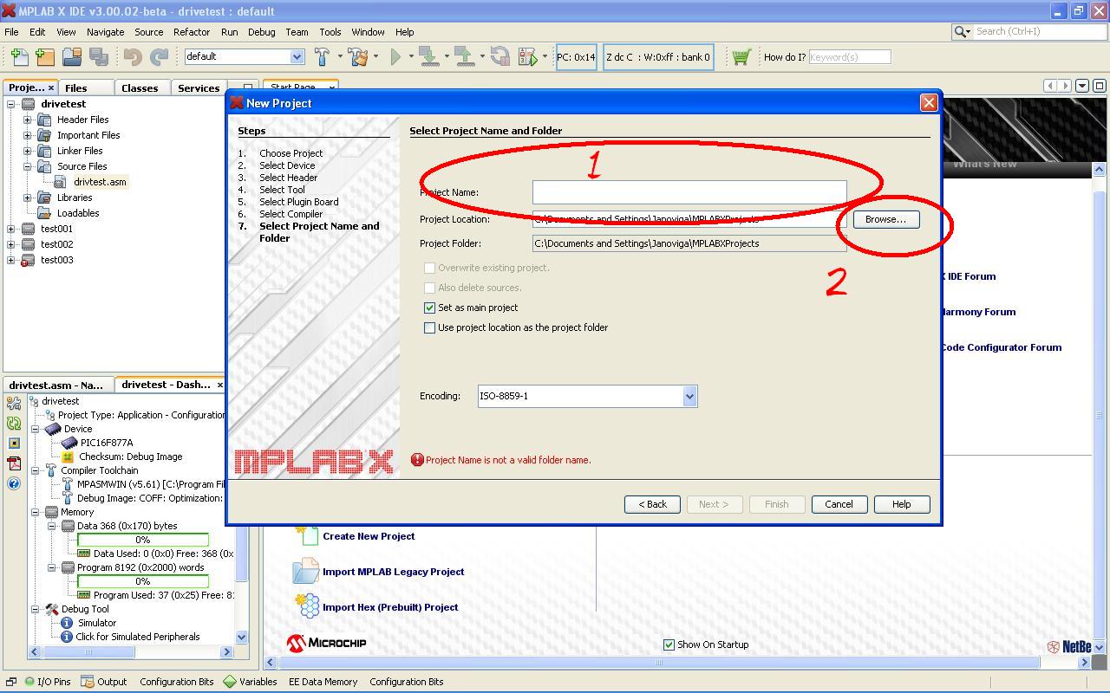The image size is (1110, 693).
Task: Click the New Project toolbar icon
Action: tap(45, 57)
